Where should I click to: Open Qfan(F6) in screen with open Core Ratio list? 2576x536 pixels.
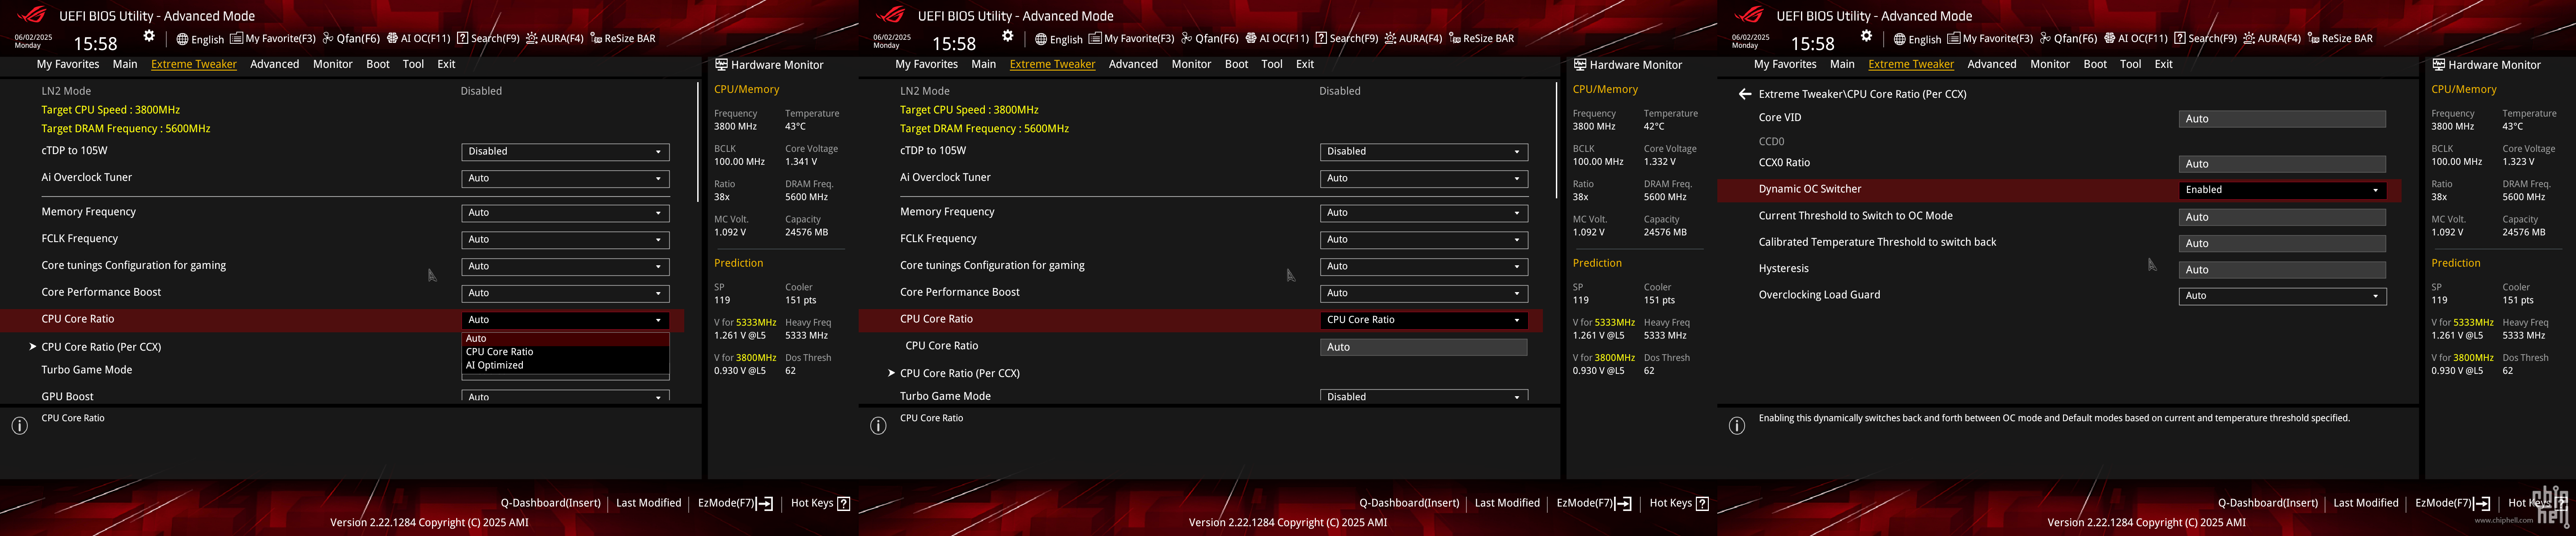(351, 39)
